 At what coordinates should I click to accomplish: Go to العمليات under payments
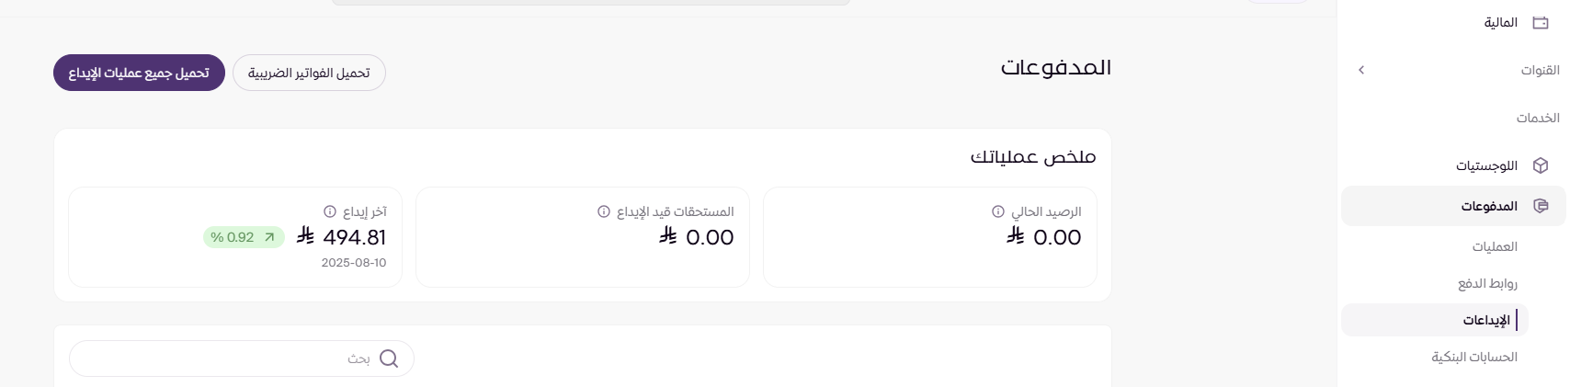1495,246
